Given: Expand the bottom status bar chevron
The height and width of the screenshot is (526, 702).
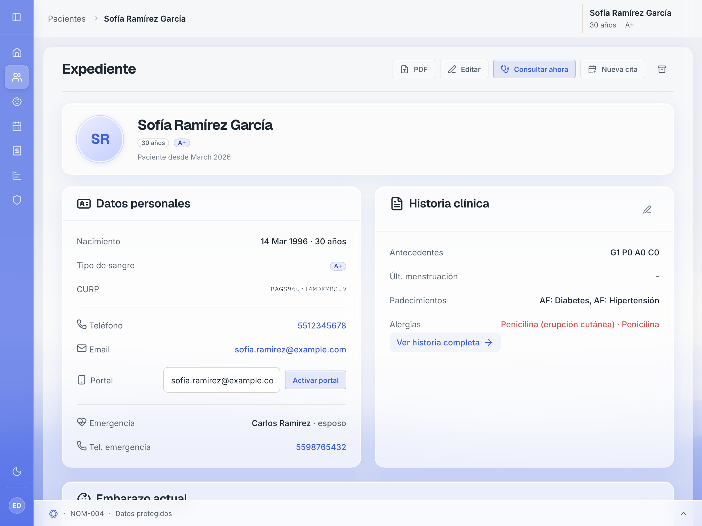Looking at the screenshot, I should [x=683, y=514].
